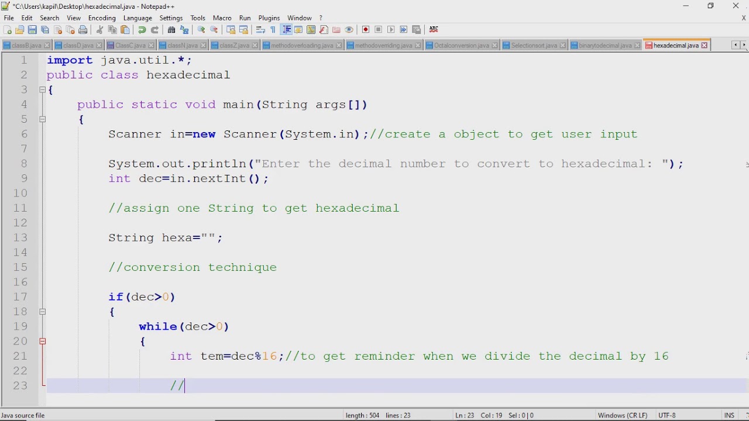749x421 pixels.
Task: Collapse the while block fold at line 20
Action: [x=42, y=341]
